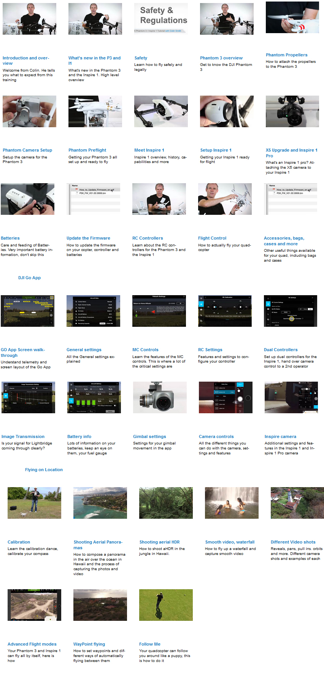Image resolution: width=324 pixels, height=673 pixels.
Task: Click the 'Update the Firmware' title
Action: [x=88, y=238]
